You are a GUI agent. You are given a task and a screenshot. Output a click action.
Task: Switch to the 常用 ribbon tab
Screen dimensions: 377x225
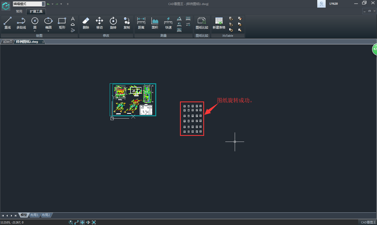(x=19, y=12)
